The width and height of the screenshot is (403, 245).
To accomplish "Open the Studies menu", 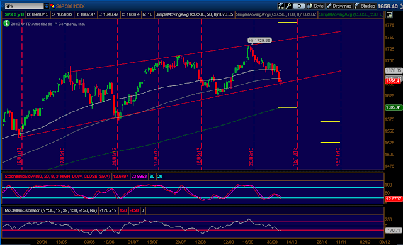I will tap(365, 6).
